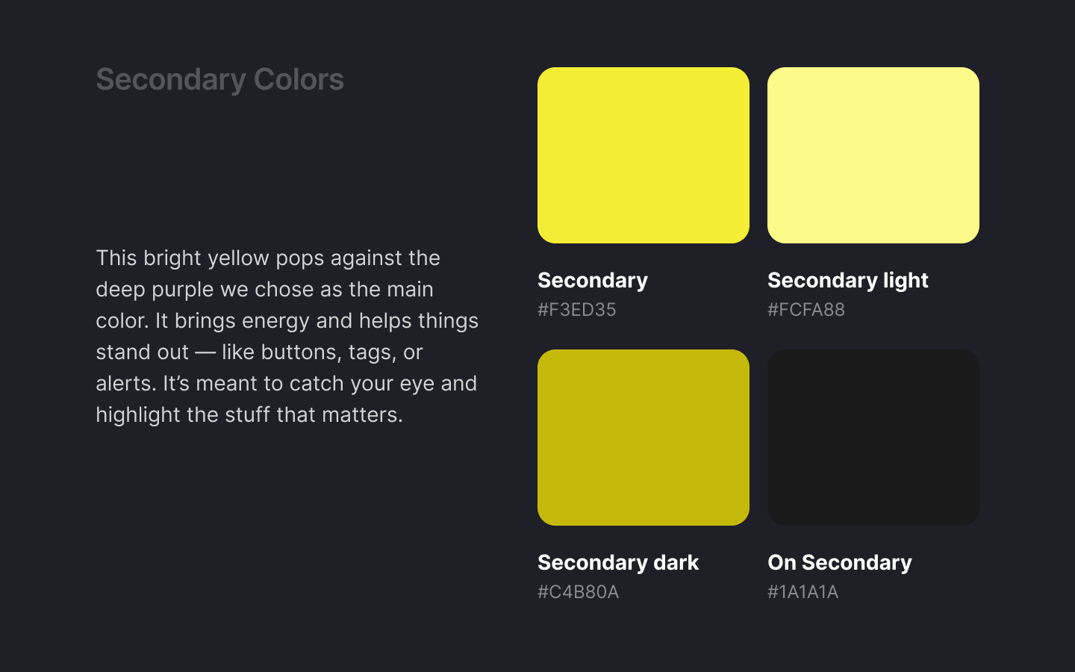Viewport: 1075px width, 672px height.
Task: Click the "Secondary Colors" heading
Action: pos(219,80)
